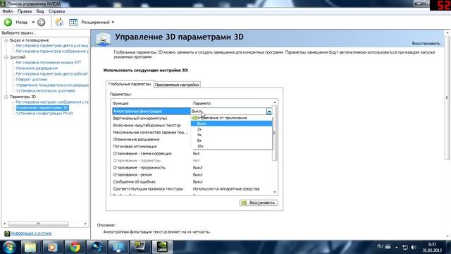Click the view mode grid icon beside Расширенный
Viewport: 451px width, 254px height.
click(73, 22)
